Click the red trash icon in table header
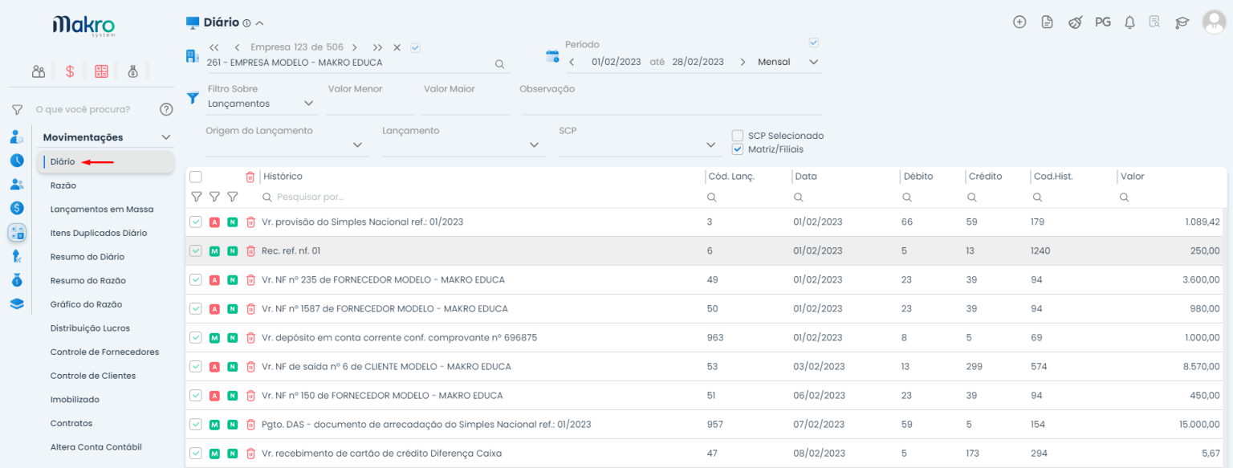The height and width of the screenshot is (468, 1233). click(x=250, y=177)
